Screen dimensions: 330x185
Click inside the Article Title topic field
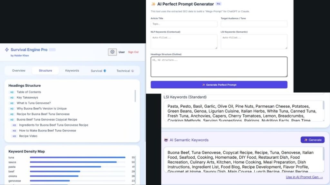click(x=184, y=24)
